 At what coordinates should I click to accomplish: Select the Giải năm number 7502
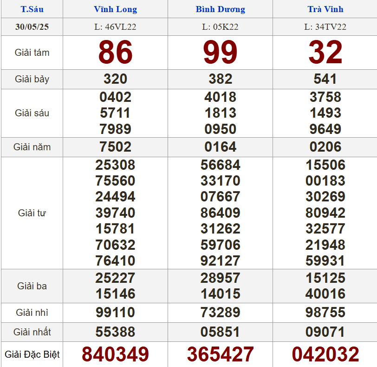tap(115, 147)
